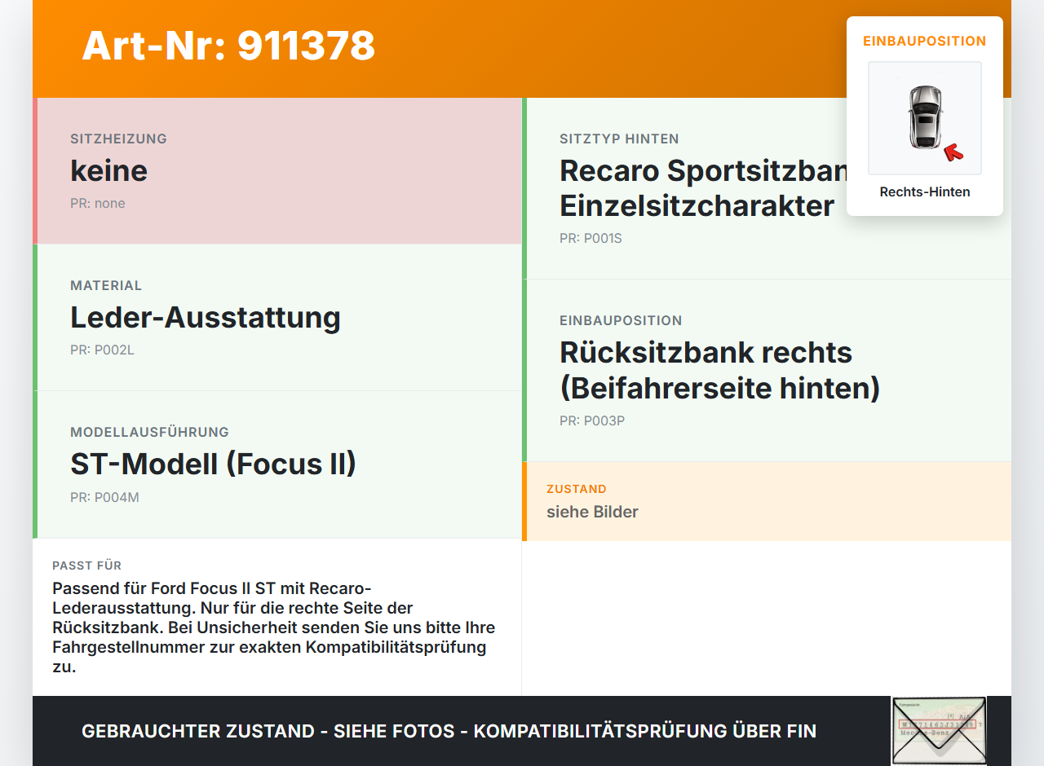
Task: Select the 'siehe Bilder' condition text
Action: (592, 512)
